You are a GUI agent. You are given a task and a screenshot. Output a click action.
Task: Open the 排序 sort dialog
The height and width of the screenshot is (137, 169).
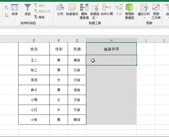(x=14, y=10)
